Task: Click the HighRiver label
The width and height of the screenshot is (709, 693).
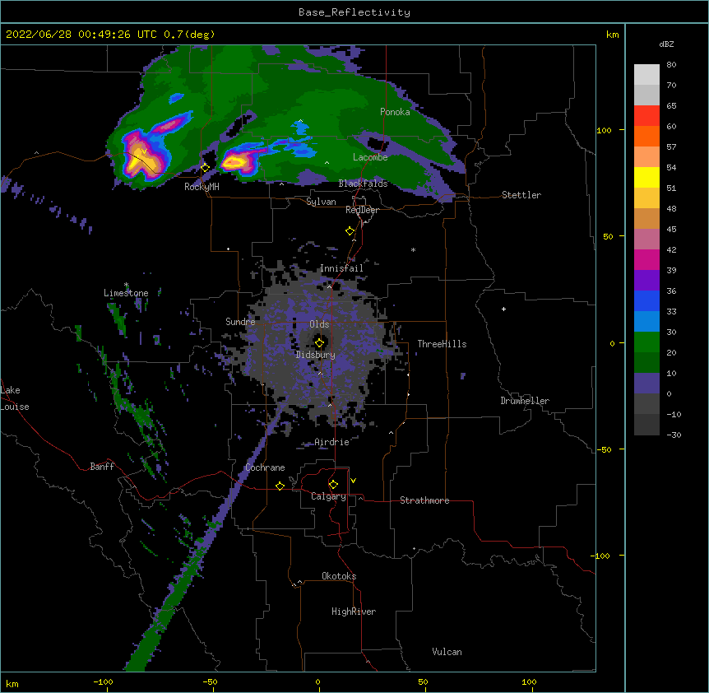Action: click(x=354, y=612)
